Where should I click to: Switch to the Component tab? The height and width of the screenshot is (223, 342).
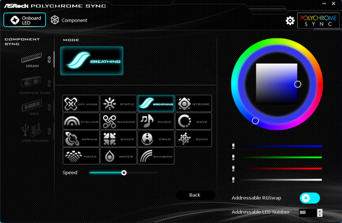pyautogui.click(x=69, y=20)
